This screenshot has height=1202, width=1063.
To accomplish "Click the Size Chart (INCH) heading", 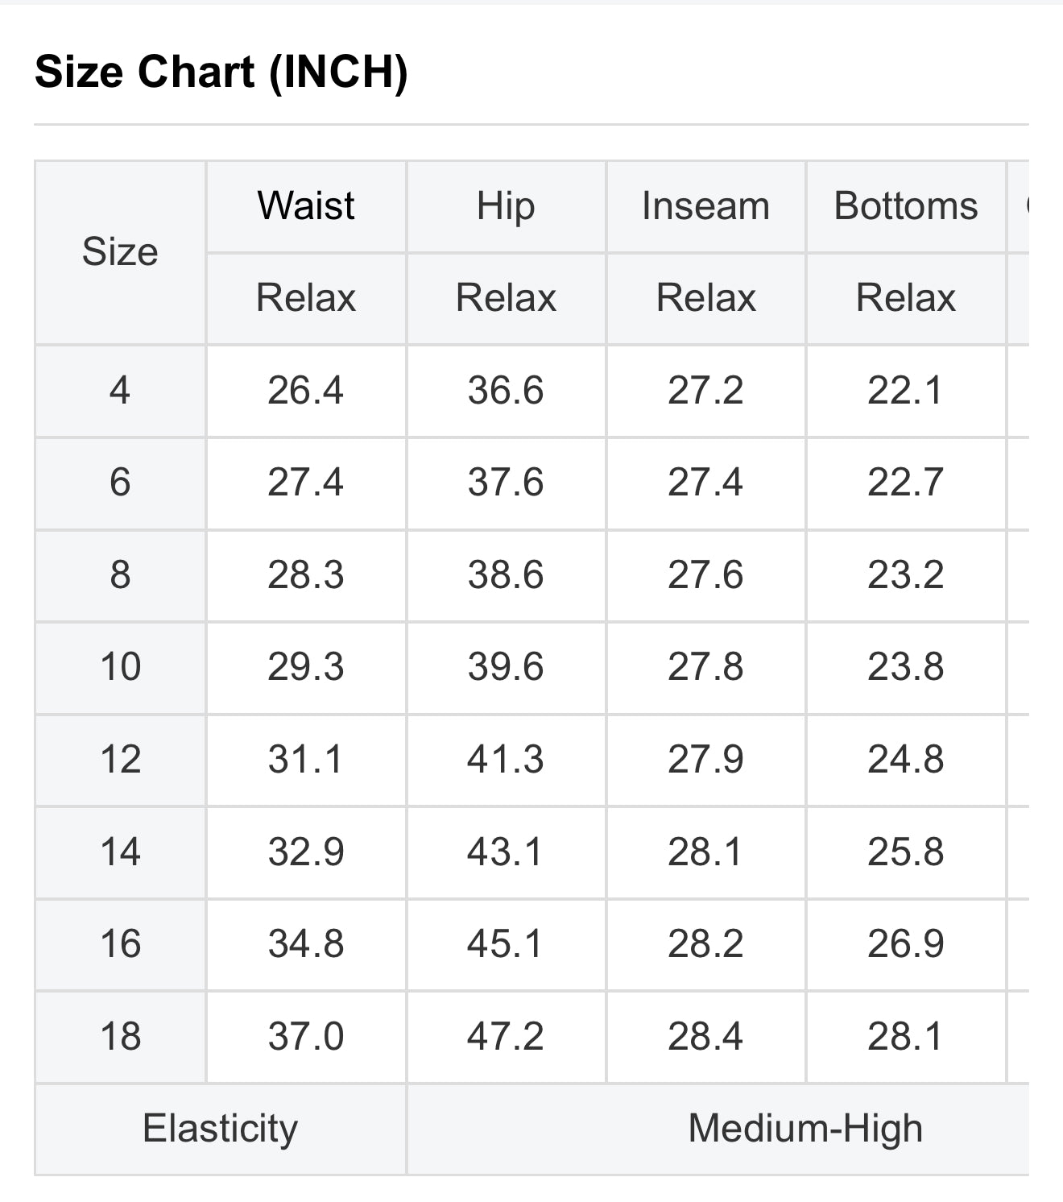I will click(x=221, y=72).
